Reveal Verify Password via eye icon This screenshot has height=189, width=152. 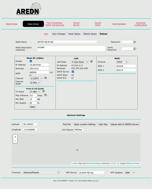135,49
